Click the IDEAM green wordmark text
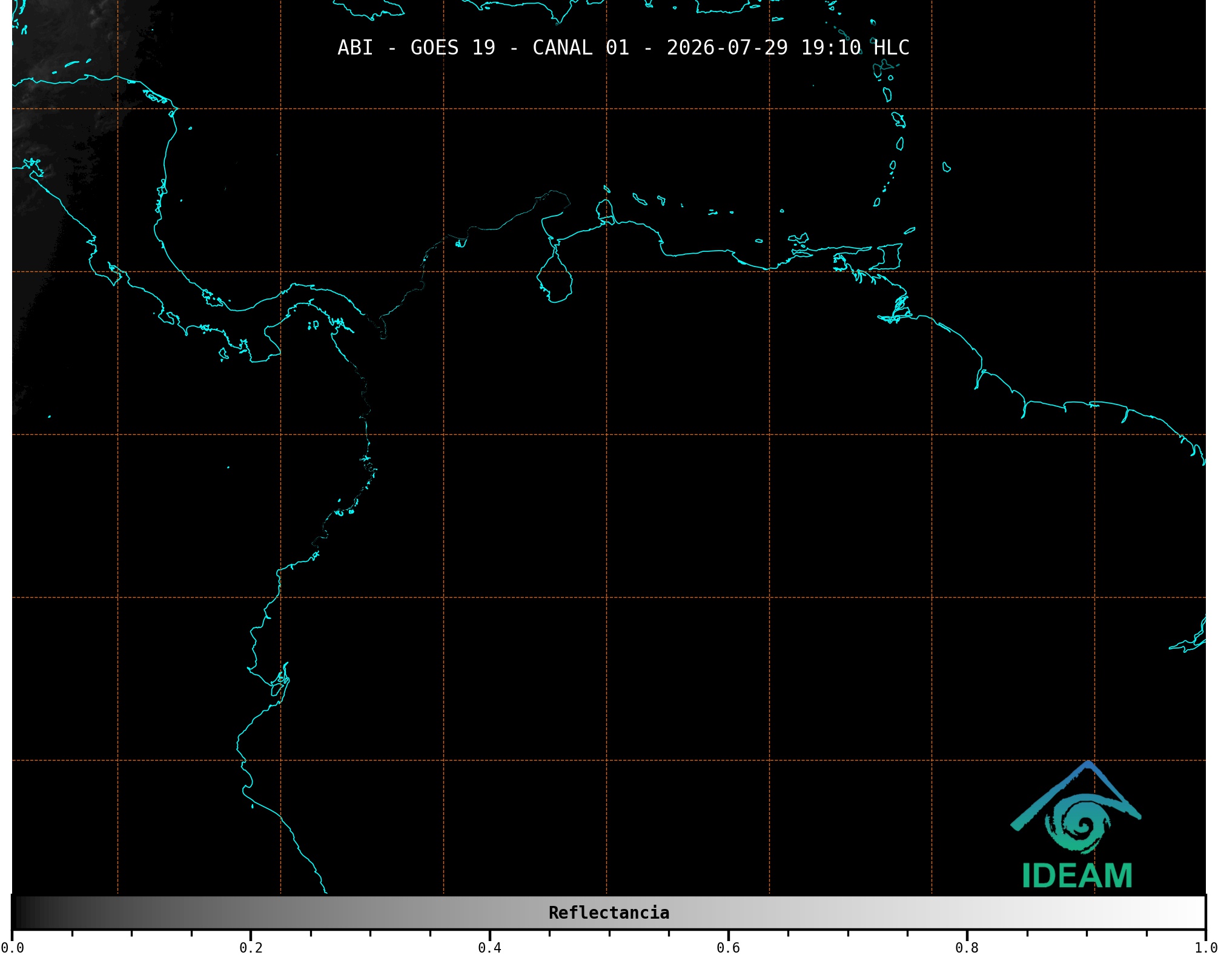 coord(1077,876)
